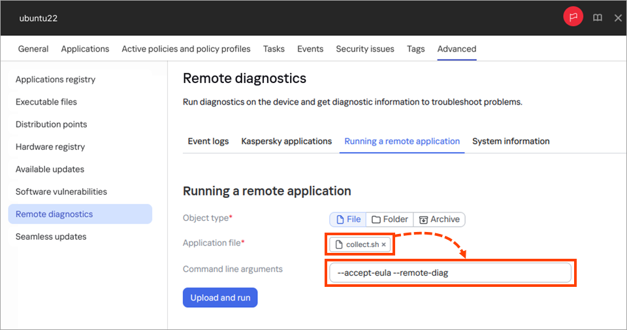Click the Upload and run button

click(x=220, y=298)
